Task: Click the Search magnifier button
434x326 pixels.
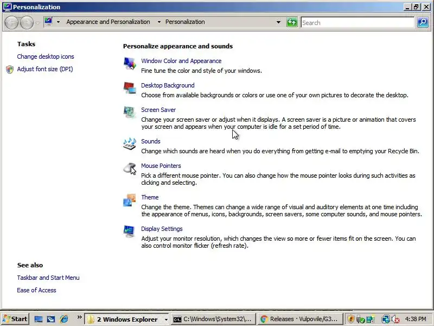Action: pyautogui.click(x=423, y=22)
